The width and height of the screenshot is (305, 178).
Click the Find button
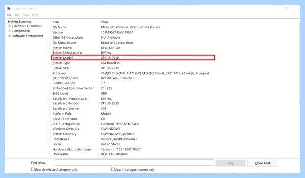click(x=231, y=163)
